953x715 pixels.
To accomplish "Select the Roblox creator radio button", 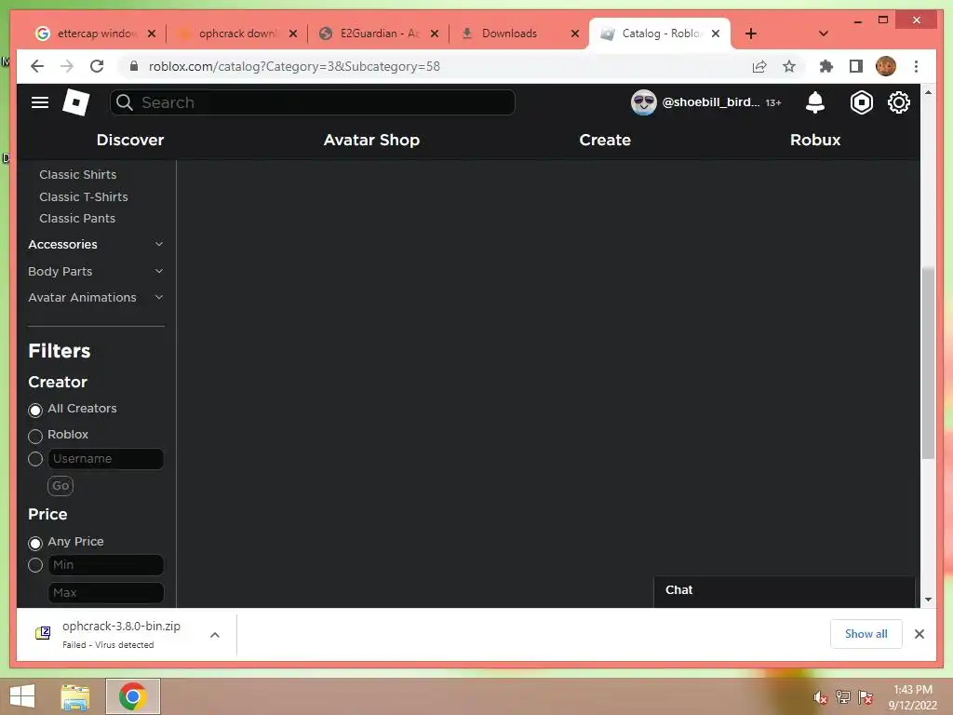I will 35,436.
